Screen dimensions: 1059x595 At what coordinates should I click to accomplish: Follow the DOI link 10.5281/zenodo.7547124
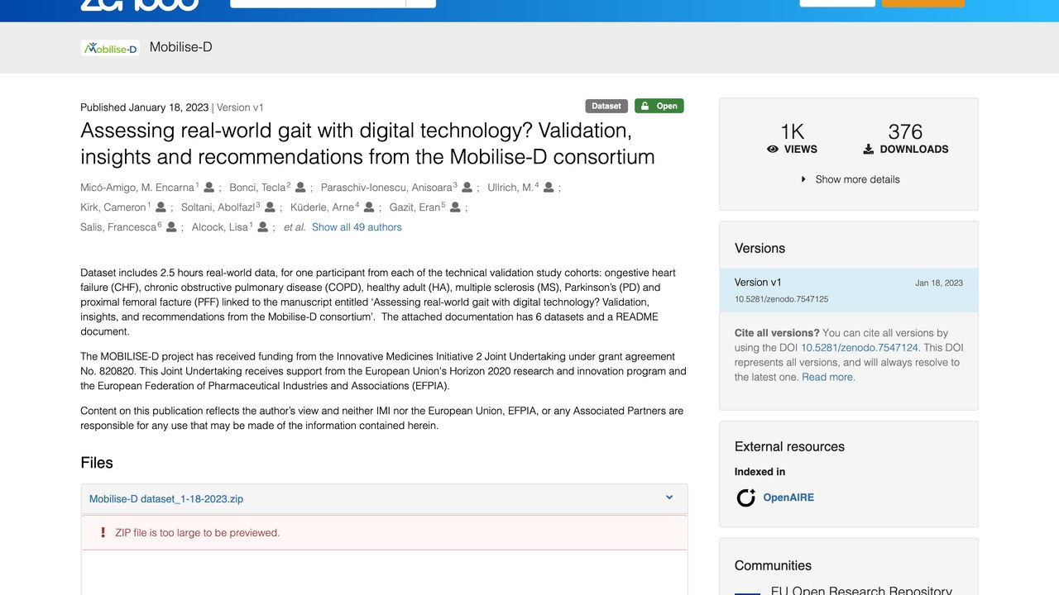(x=860, y=348)
